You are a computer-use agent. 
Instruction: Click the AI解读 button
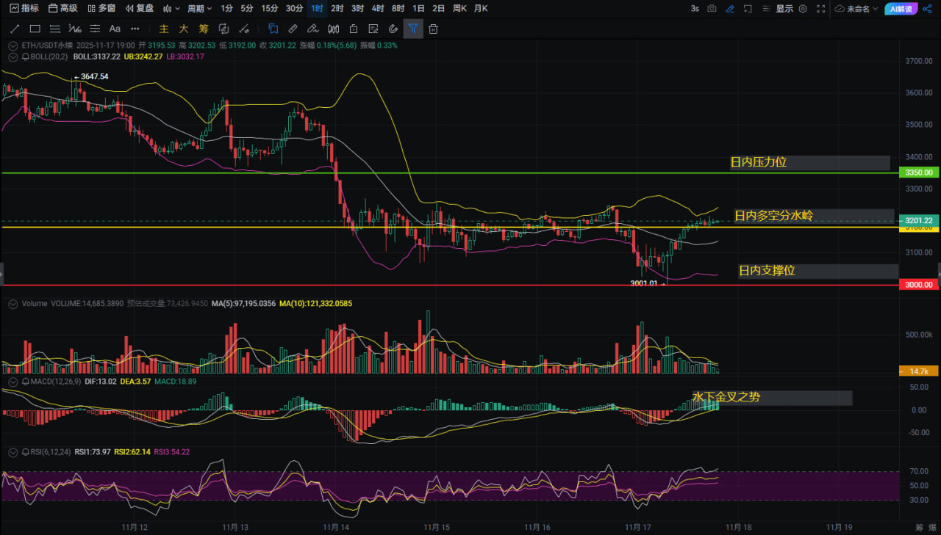pos(900,9)
